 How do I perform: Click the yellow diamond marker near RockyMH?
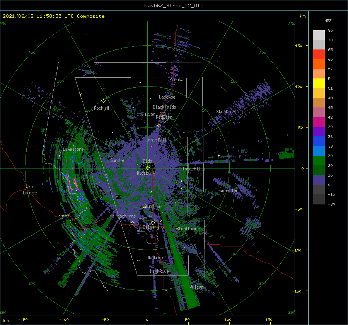103,101
